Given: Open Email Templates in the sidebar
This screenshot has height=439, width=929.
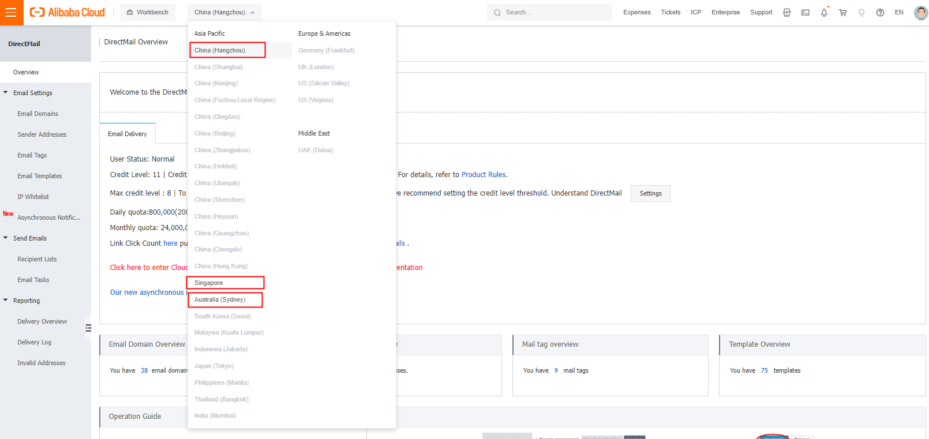Looking at the screenshot, I should click(39, 176).
